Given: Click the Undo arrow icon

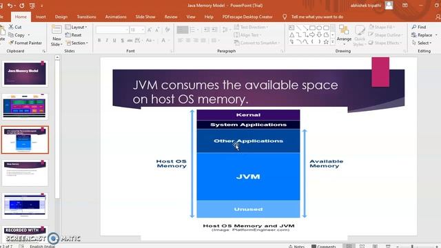Looking at the screenshot, I should [10, 6].
